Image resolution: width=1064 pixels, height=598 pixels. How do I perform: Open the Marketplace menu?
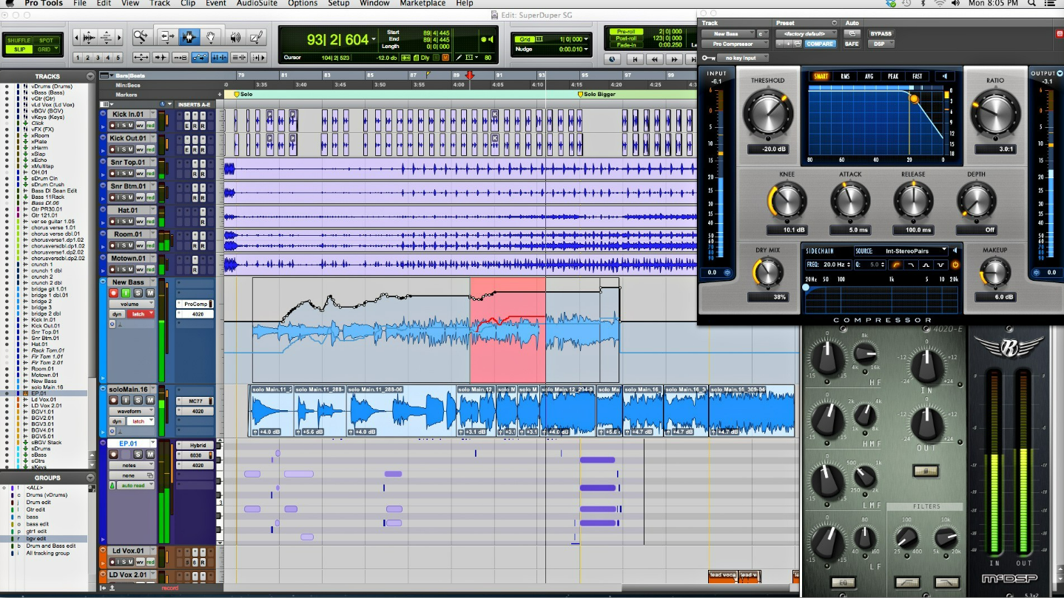[x=422, y=4]
